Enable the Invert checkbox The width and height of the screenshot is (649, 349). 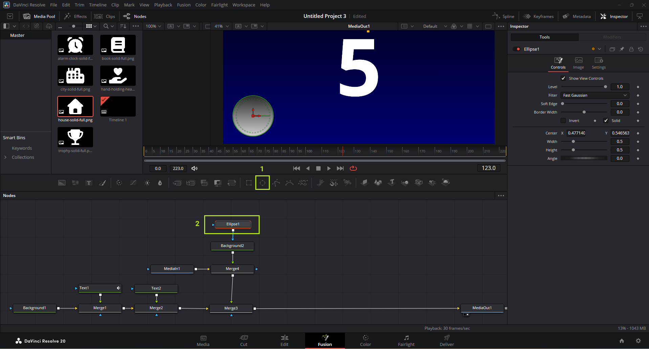pyautogui.click(x=563, y=121)
